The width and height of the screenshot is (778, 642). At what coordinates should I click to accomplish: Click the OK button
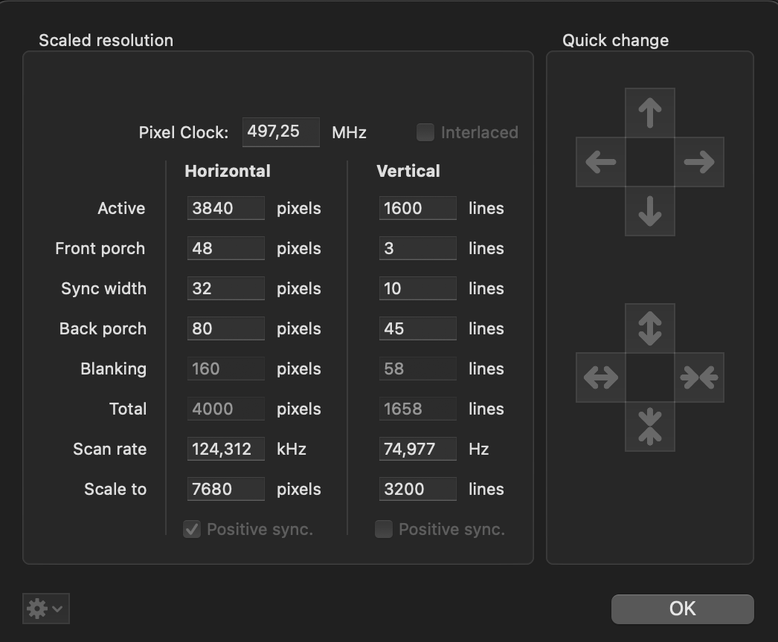pyautogui.click(x=682, y=609)
